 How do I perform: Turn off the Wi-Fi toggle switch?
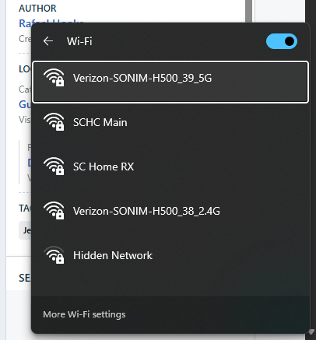[x=282, y=41]
